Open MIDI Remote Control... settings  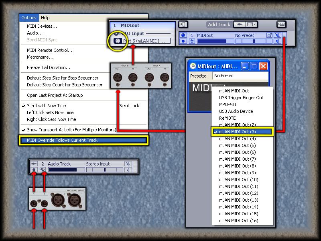[49, 51]
